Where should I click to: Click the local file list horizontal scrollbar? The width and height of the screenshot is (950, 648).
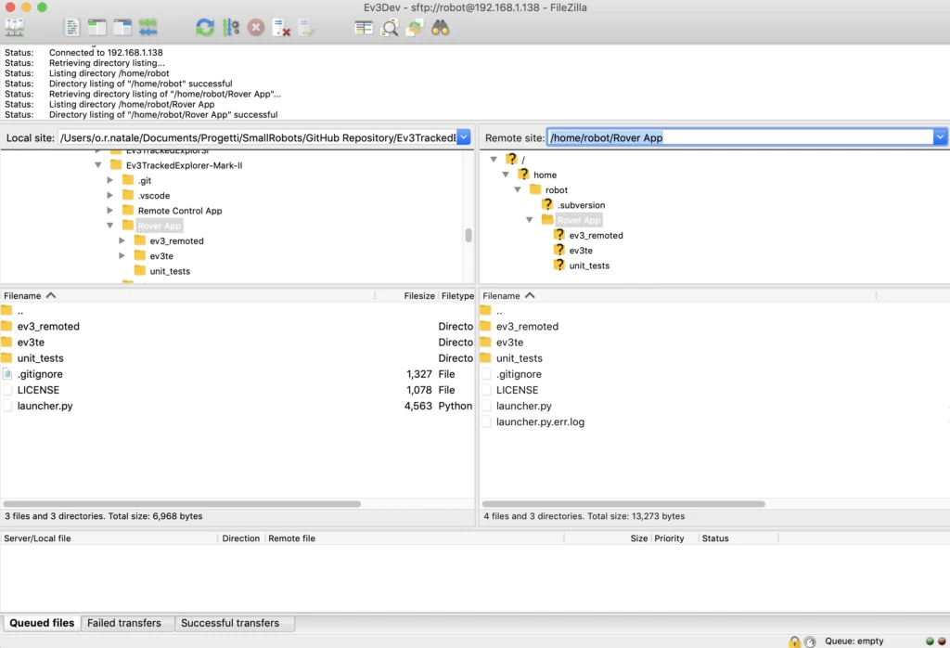coord(182,504)
